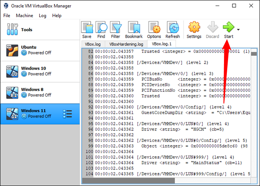Minimize the VirtualBox Manager window

[x=217, y=6]
